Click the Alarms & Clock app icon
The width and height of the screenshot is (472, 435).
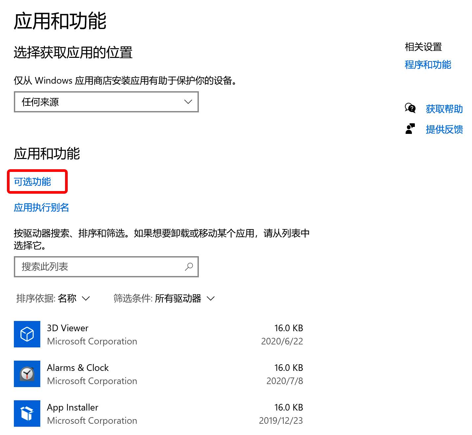tap(27, 374)
